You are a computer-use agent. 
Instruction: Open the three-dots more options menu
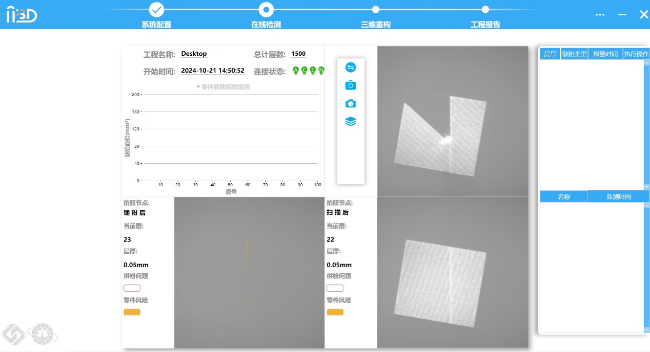(600, 15)
